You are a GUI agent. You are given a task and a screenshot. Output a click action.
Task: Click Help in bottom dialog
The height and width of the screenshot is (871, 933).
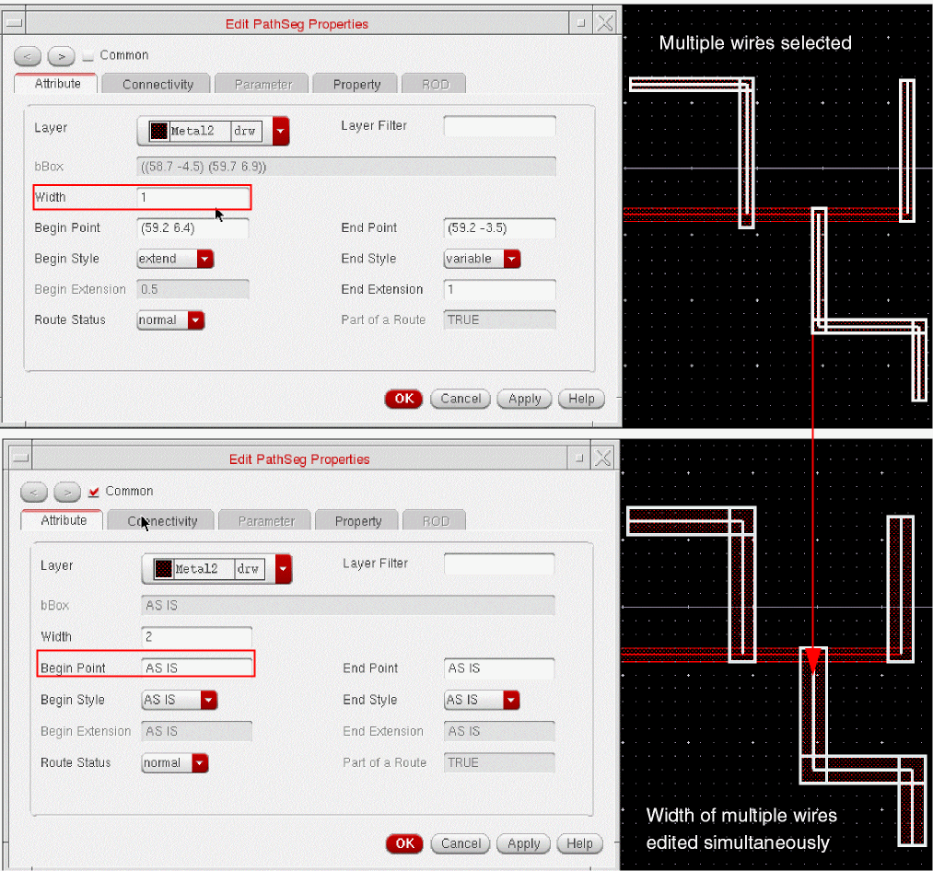[x=579, y=843]
